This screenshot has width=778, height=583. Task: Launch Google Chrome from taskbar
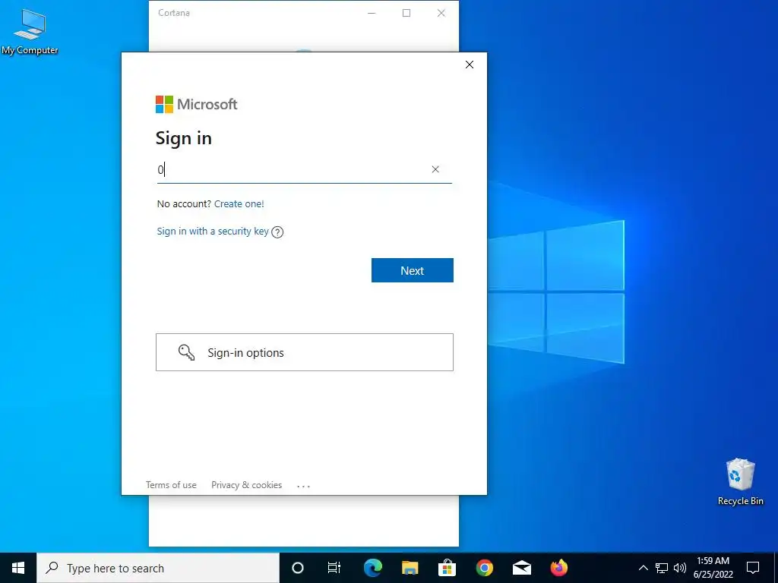[x=484, y=568]
